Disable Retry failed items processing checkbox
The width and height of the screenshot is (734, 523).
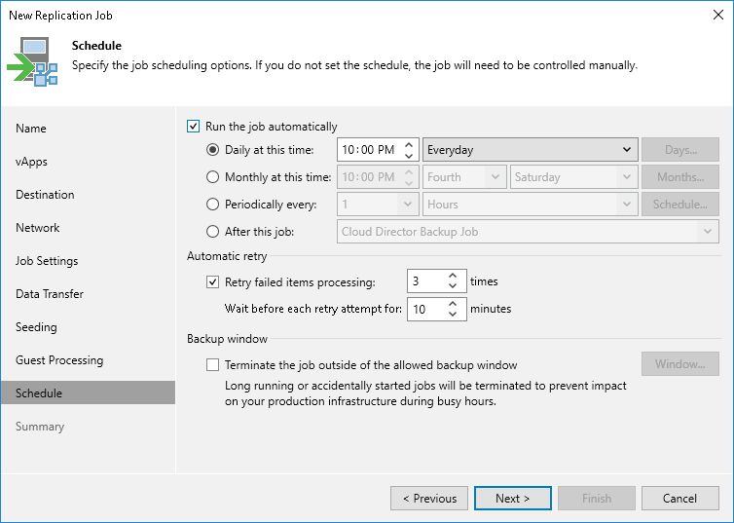[213, 282]
